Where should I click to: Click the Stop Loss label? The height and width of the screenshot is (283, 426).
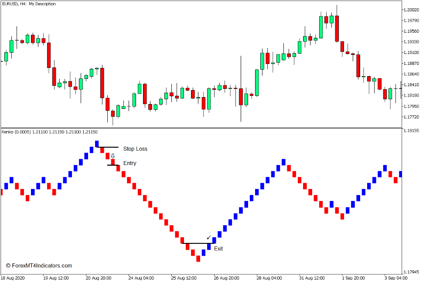(136, 149)
